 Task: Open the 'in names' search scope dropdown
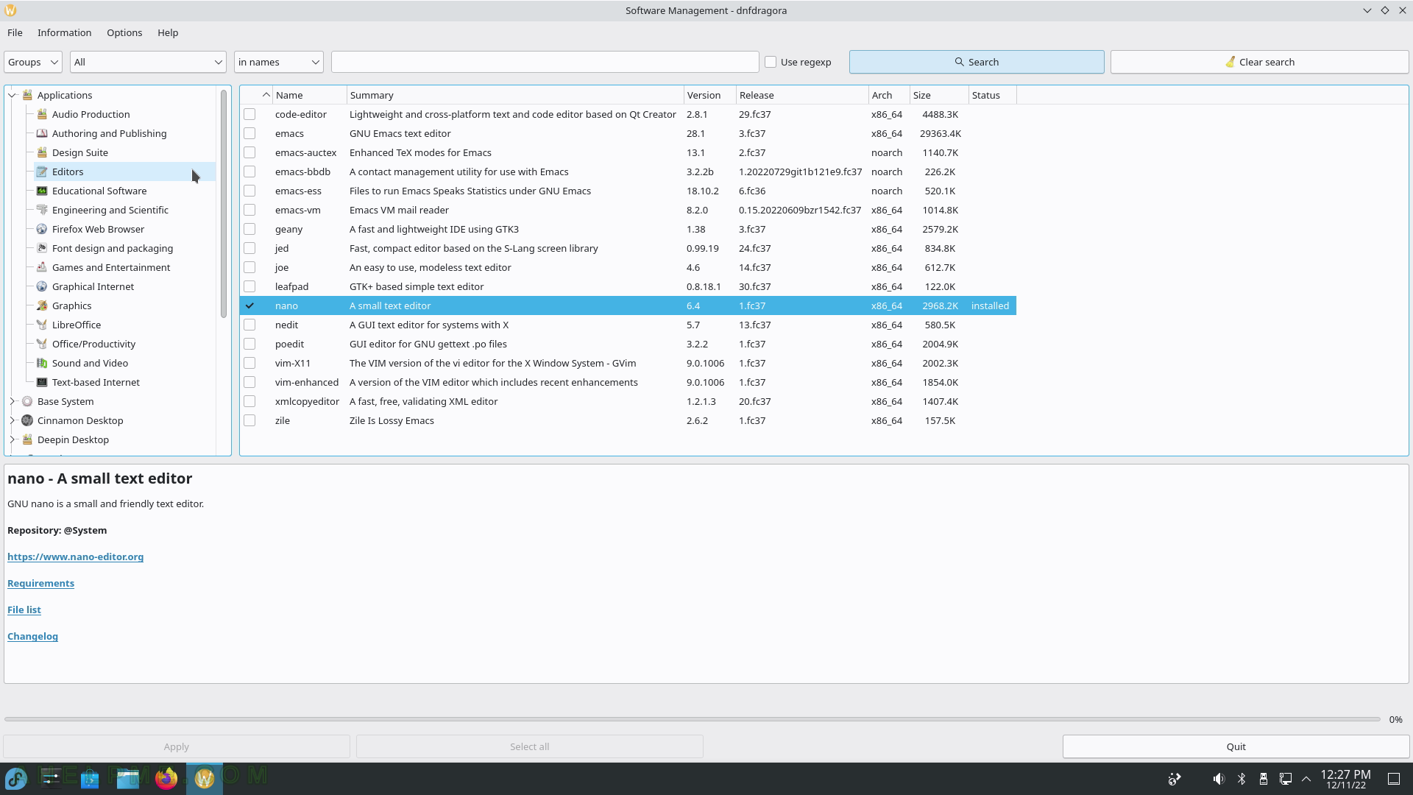(x=279, y=62)
